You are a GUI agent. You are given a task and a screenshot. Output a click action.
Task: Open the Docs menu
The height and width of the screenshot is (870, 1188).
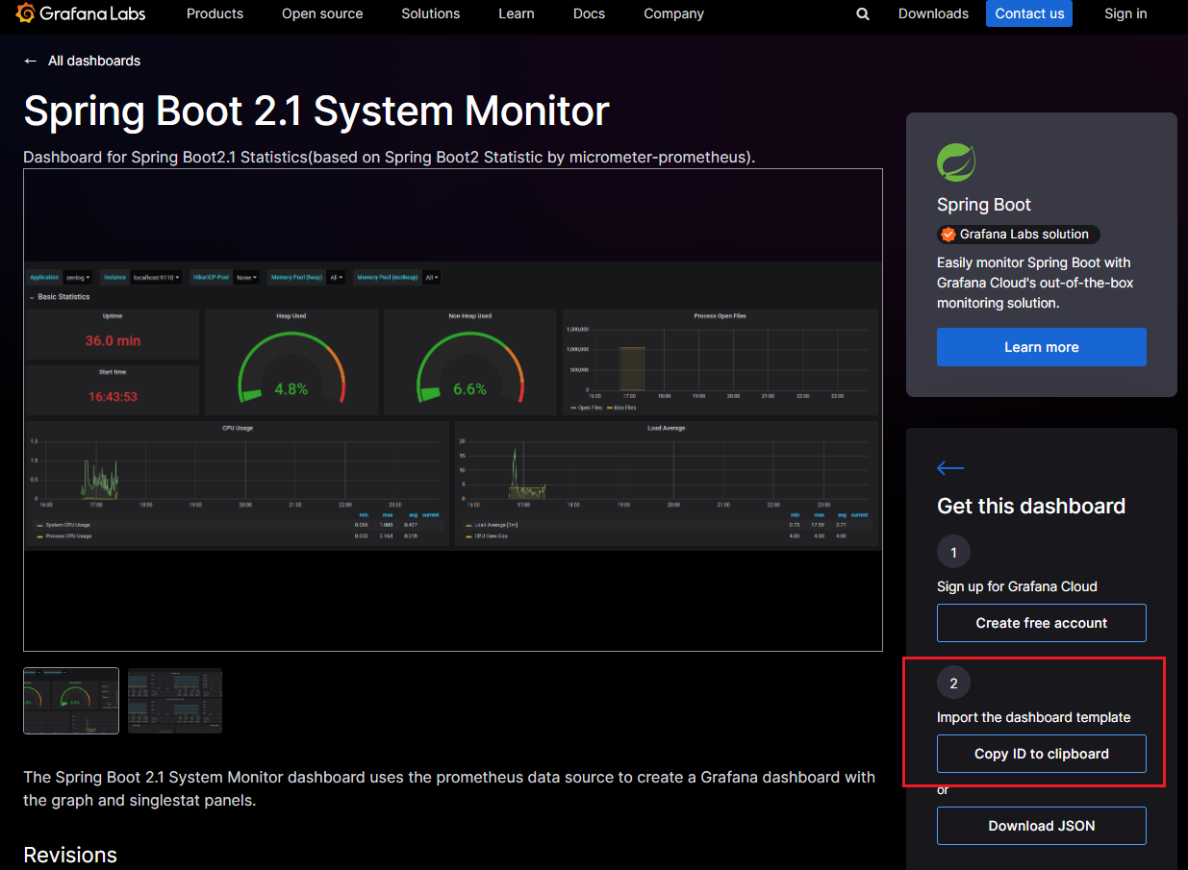tap(589, 13)
